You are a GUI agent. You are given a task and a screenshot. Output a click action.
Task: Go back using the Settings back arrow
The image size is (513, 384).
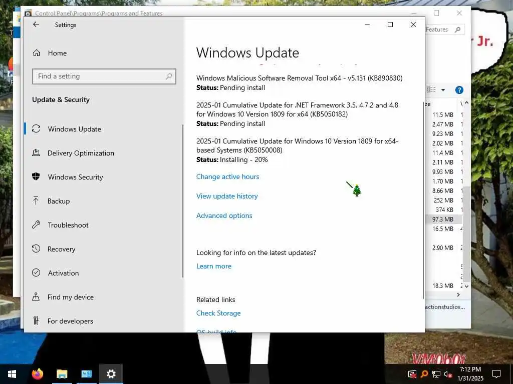tap(36, 24)
